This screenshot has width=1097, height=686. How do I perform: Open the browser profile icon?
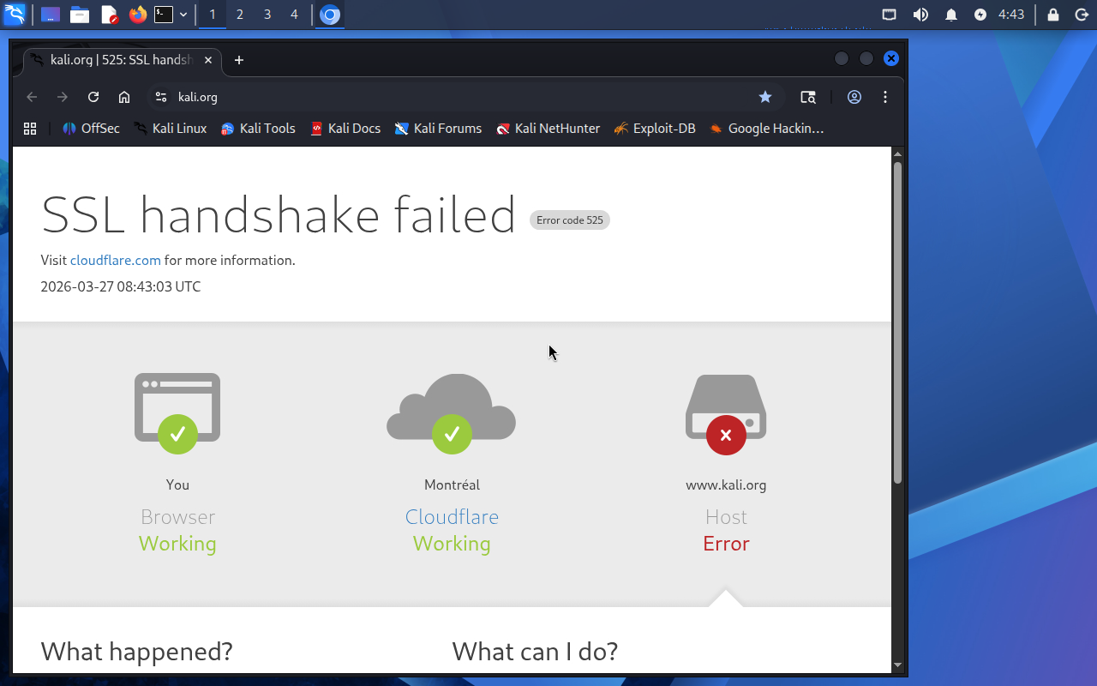854,97
